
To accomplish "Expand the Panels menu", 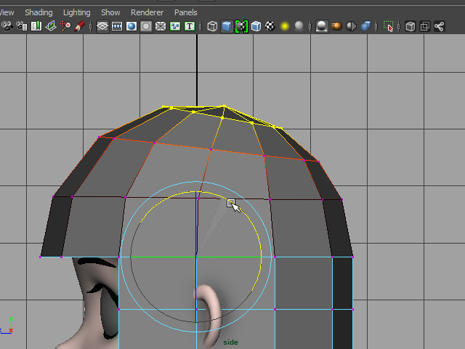I will [x=185, y=12].
